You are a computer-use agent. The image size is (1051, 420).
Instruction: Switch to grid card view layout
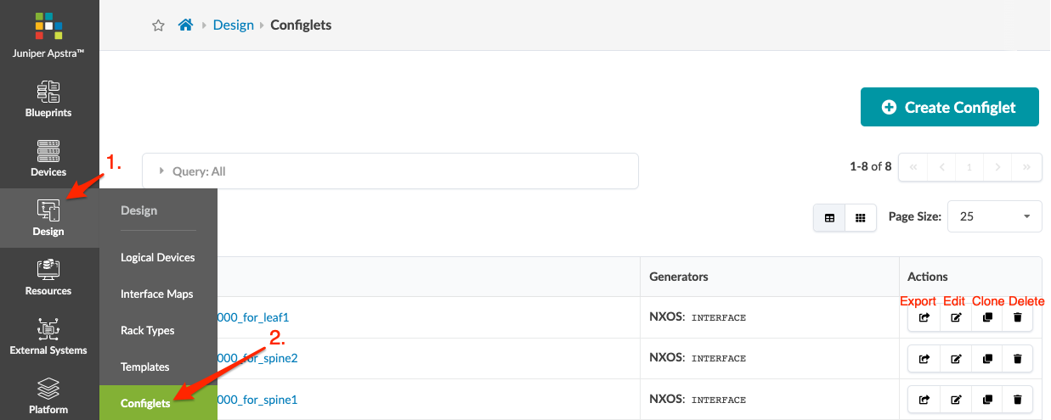coord(860,218)
